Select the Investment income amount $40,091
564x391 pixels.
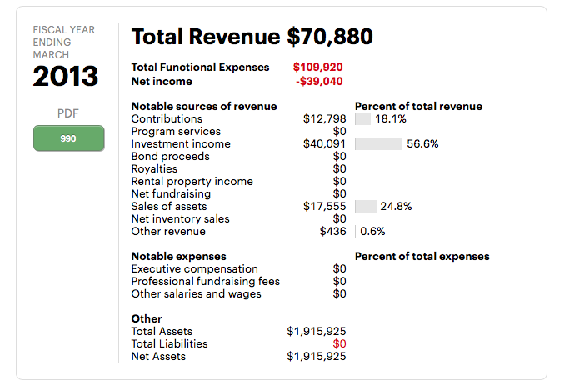click(x=324, y=144)
